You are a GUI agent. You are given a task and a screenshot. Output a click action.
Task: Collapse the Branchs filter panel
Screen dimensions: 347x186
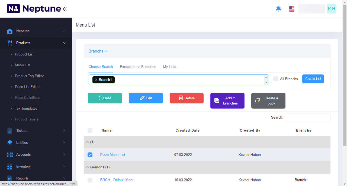[x=98, y=51]
